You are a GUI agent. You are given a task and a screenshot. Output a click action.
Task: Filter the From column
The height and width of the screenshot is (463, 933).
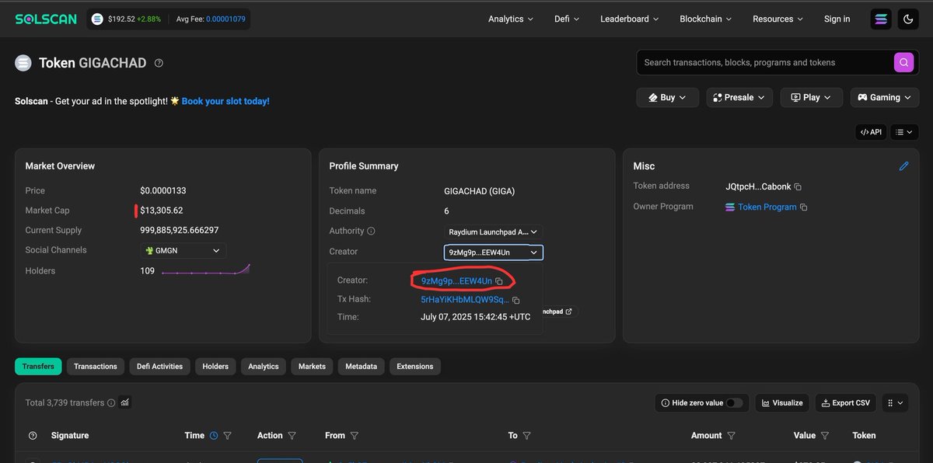click(355, 436)
